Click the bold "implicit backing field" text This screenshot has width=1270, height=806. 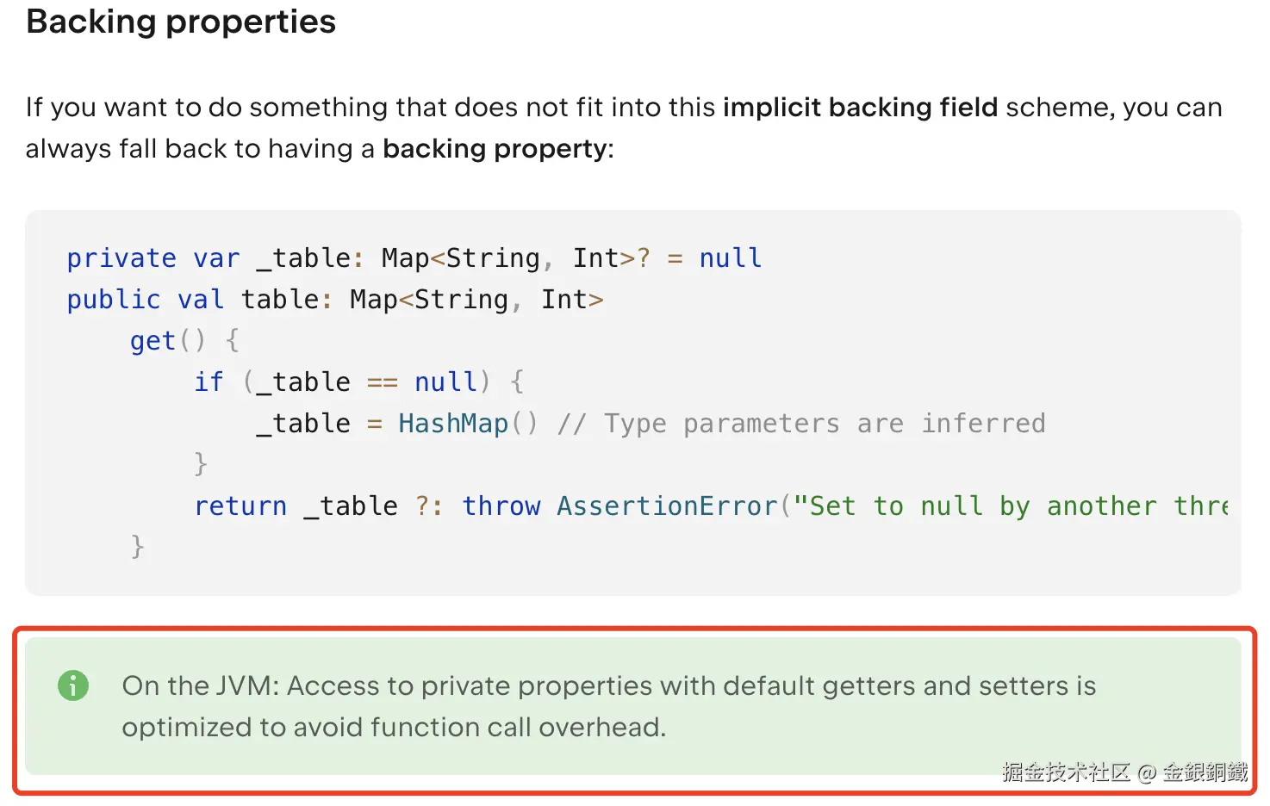pos(860,107)
